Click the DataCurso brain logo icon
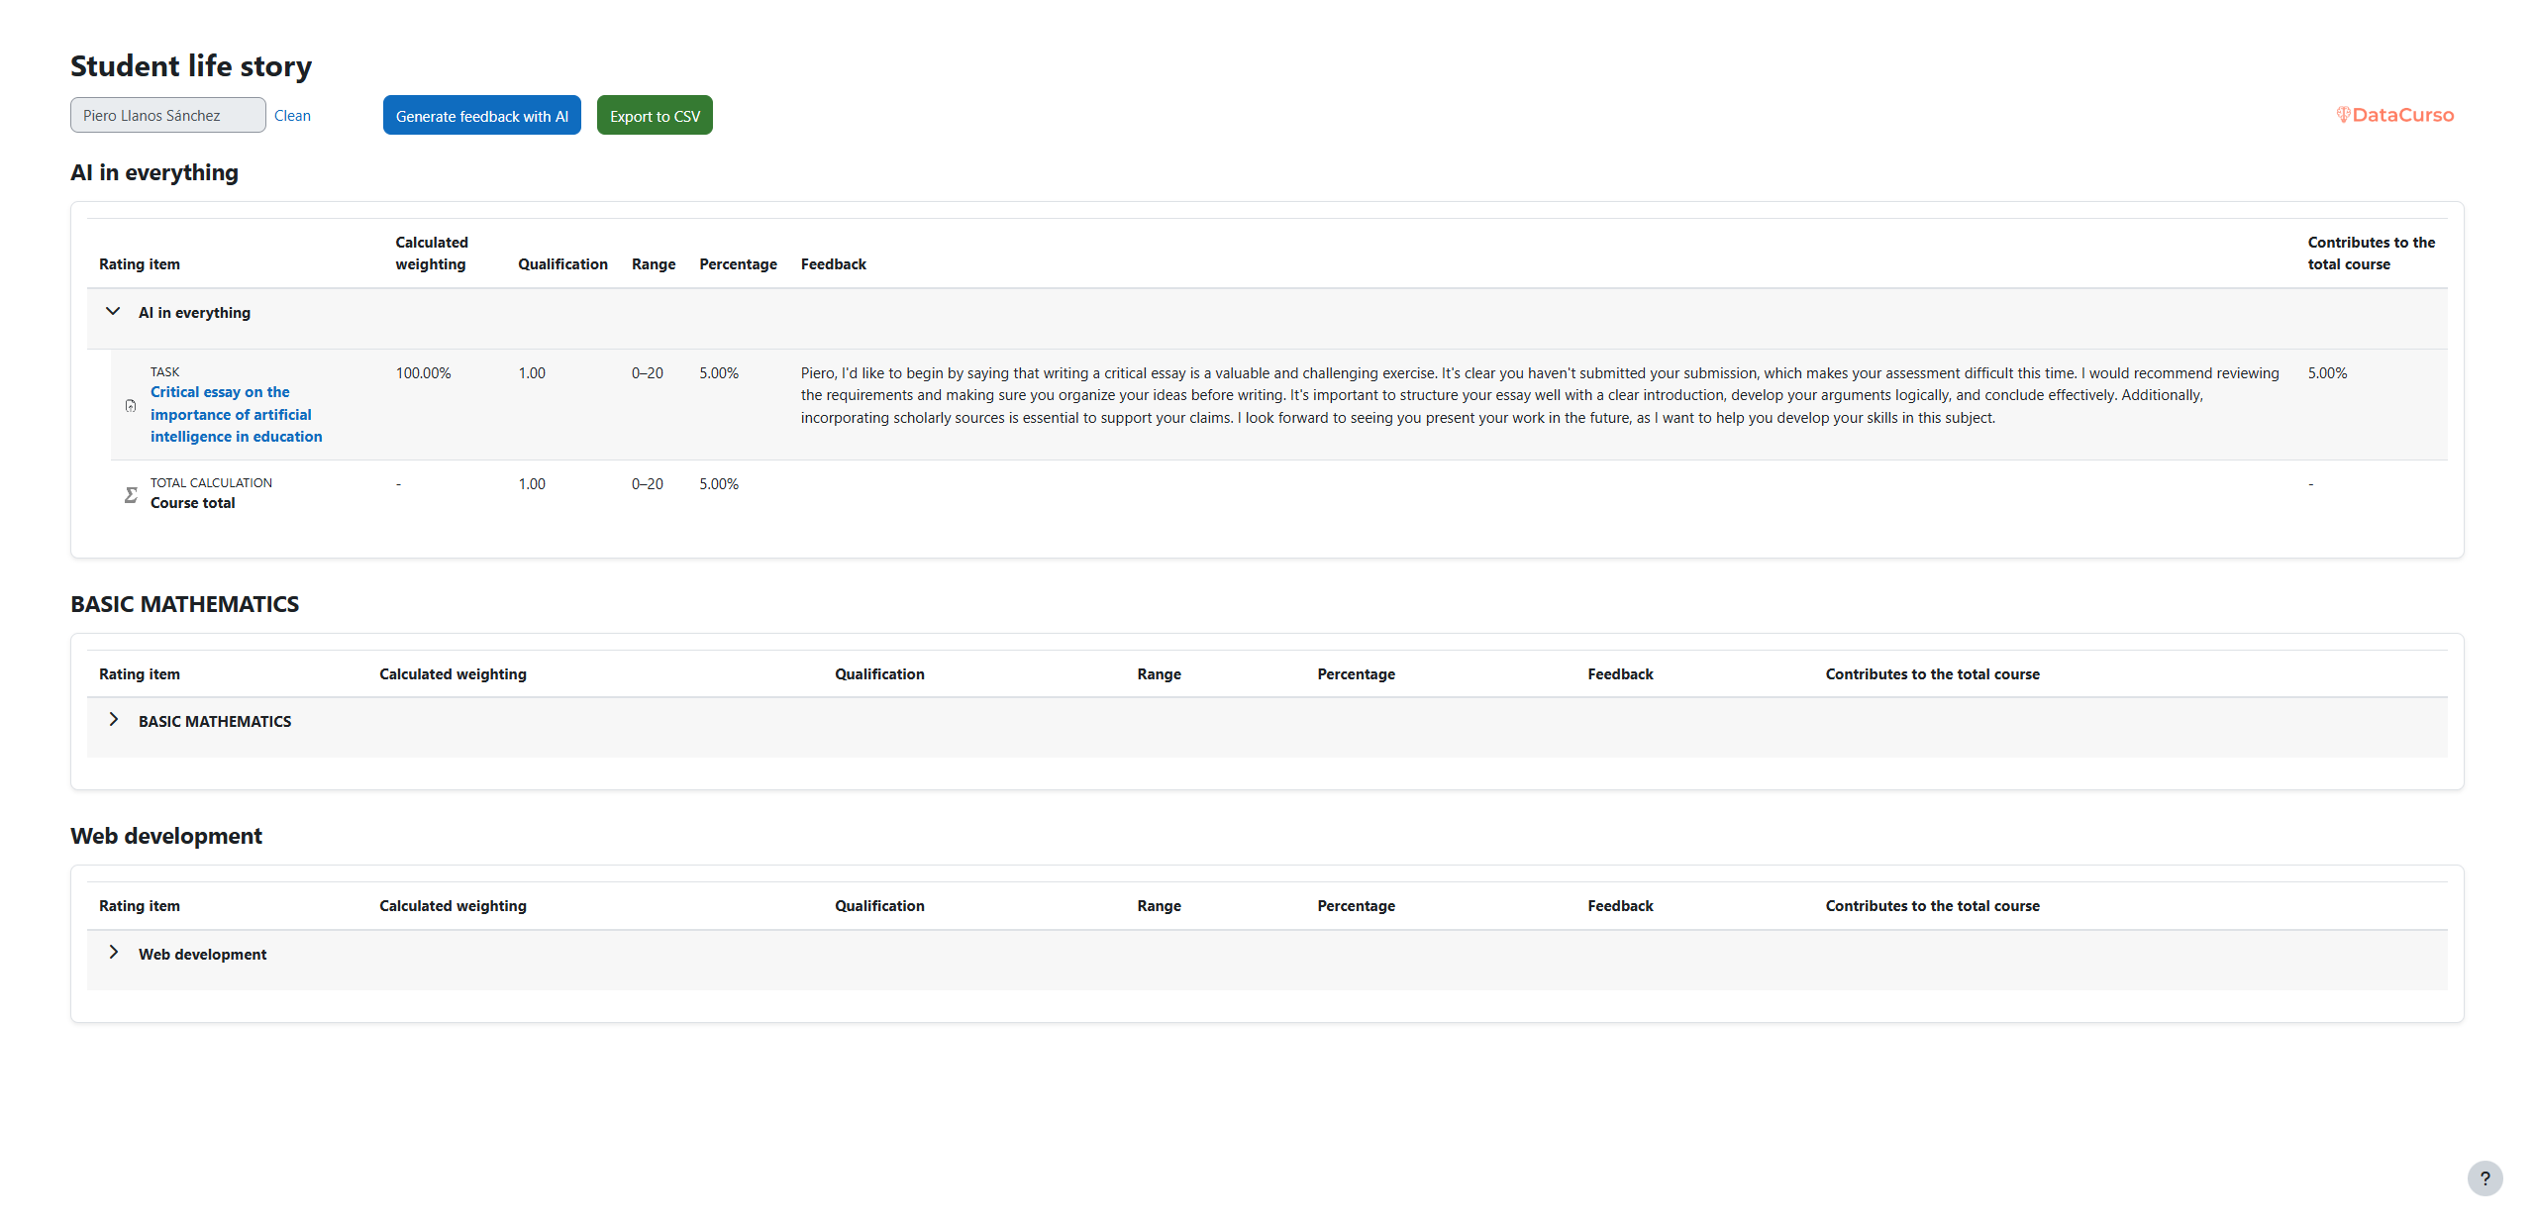The width and height of the screenshot is (2535, 1228). [2344, 114]
